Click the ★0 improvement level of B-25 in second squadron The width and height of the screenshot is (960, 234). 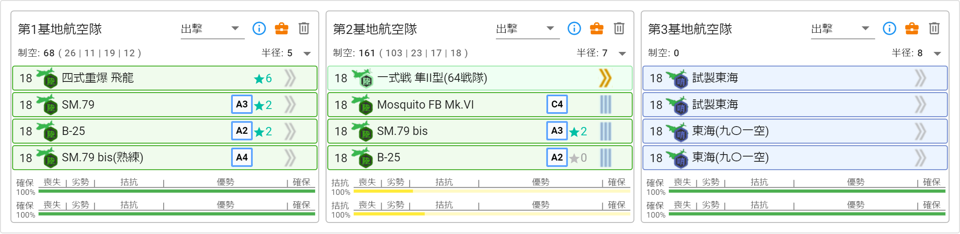578,158
